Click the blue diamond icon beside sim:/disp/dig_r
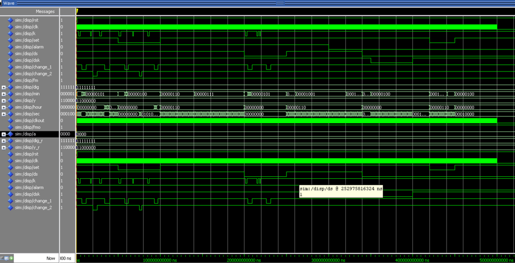This screenshot has width=515, height=263. 10,140
